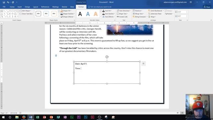Open the Shape Styles dialog launcher
Screen dimensions: 213x120
point(75,20)
